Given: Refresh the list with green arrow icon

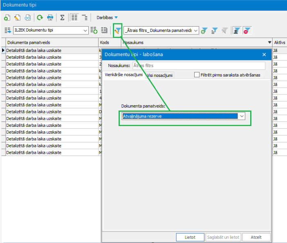Looking at the screenshot, I should tap(40, 18).
